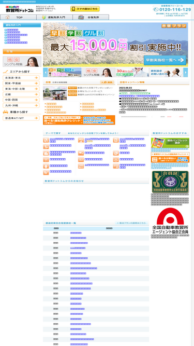Image resolution: width=194 pixels, height=346 pixels.
Task: Click the carousel right arrow below the banner
Action: (x=186, y=73)
